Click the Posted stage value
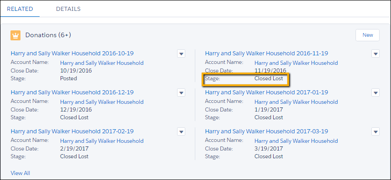The image size is (391, 180). [x=69, y=78]
